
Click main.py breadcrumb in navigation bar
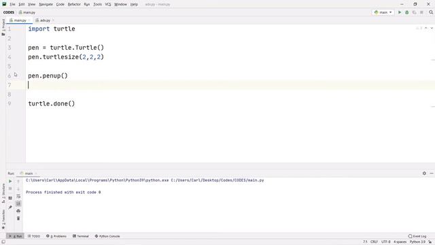pyautogui.click(x=27, y=12)
